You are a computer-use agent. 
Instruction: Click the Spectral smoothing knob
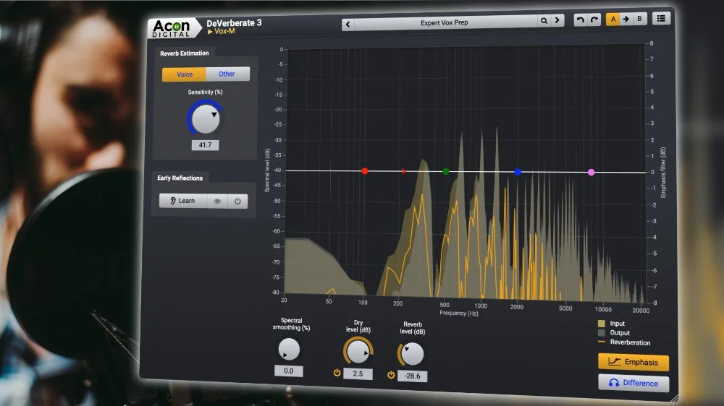click(x=289, y=350)
